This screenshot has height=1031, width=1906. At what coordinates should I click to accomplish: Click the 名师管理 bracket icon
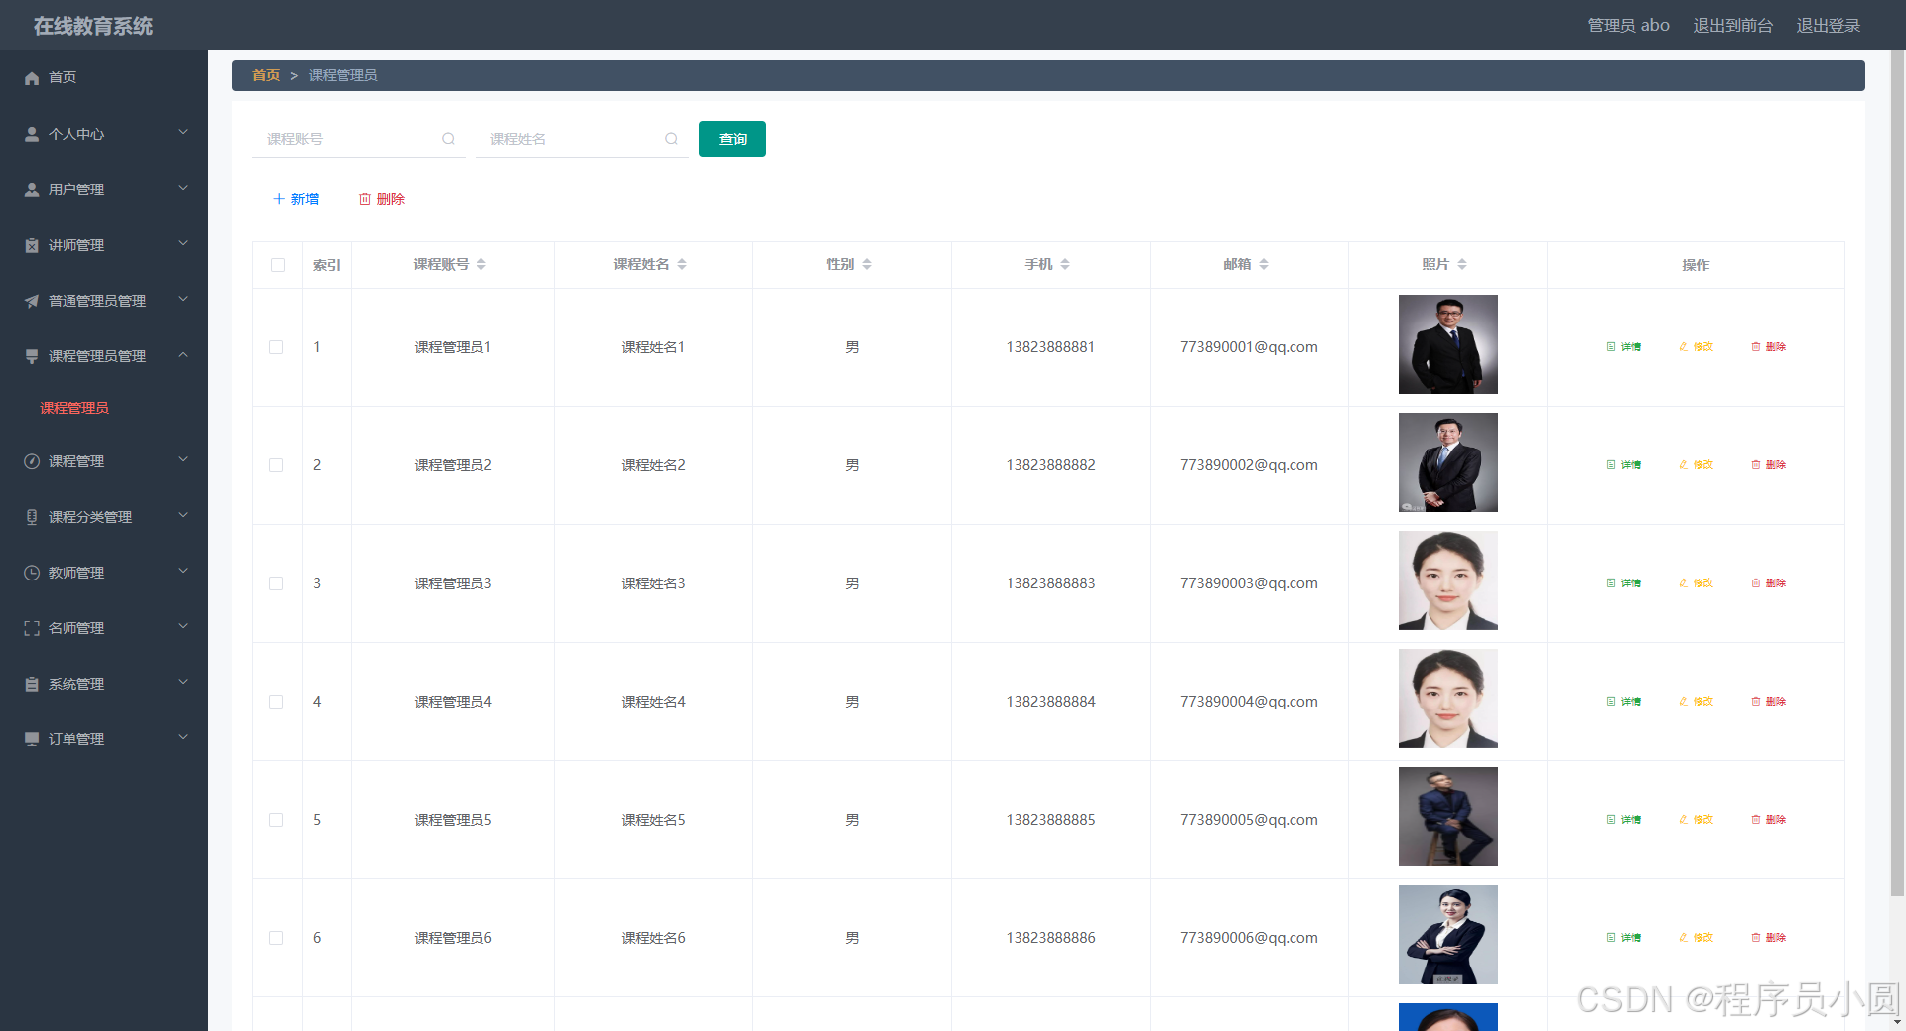tap(32, 628)
